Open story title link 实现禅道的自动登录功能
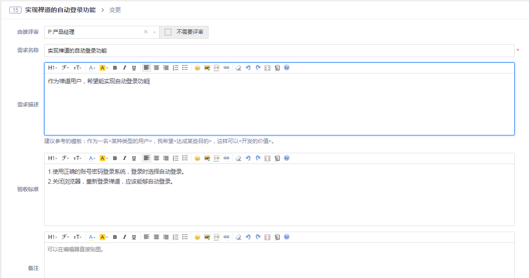The image size is (529, 278). pyautogui.click(x=60, y=10)
